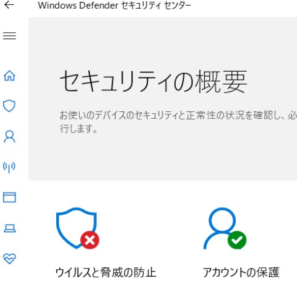Go back using the back arrow
Image resolution: width=297 pixels, height=281 pixels.
coord(9,5)
